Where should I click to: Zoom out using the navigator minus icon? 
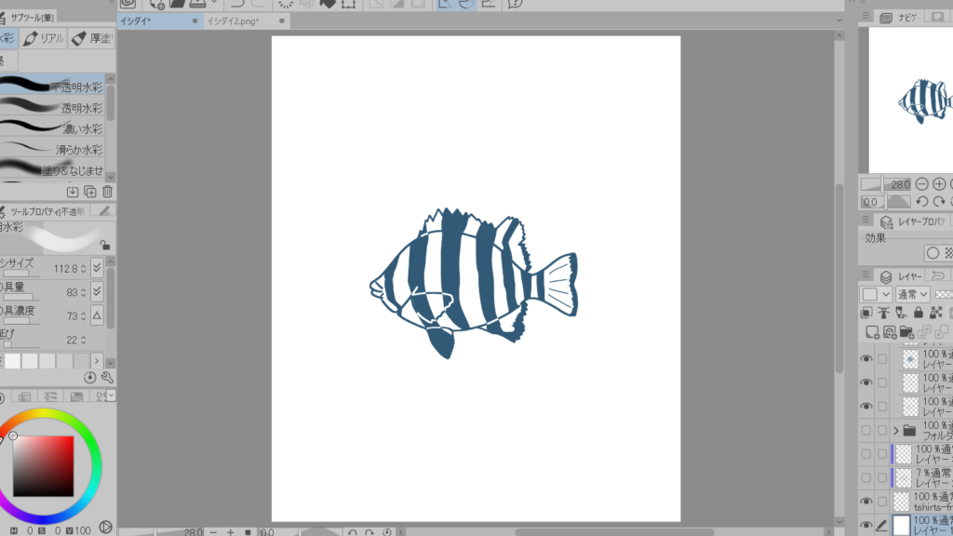921,184
